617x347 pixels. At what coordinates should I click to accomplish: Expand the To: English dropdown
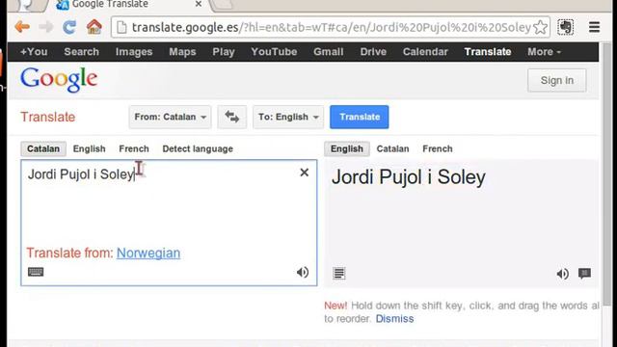(x=288, y=117)
